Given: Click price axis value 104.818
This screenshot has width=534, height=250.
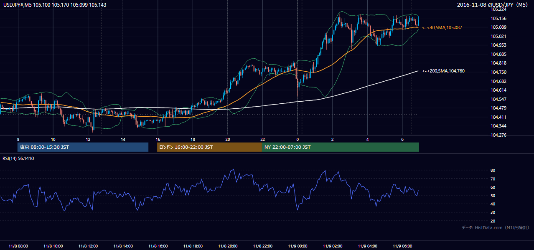Looking at the screenshot, I should tap(498, 63).
